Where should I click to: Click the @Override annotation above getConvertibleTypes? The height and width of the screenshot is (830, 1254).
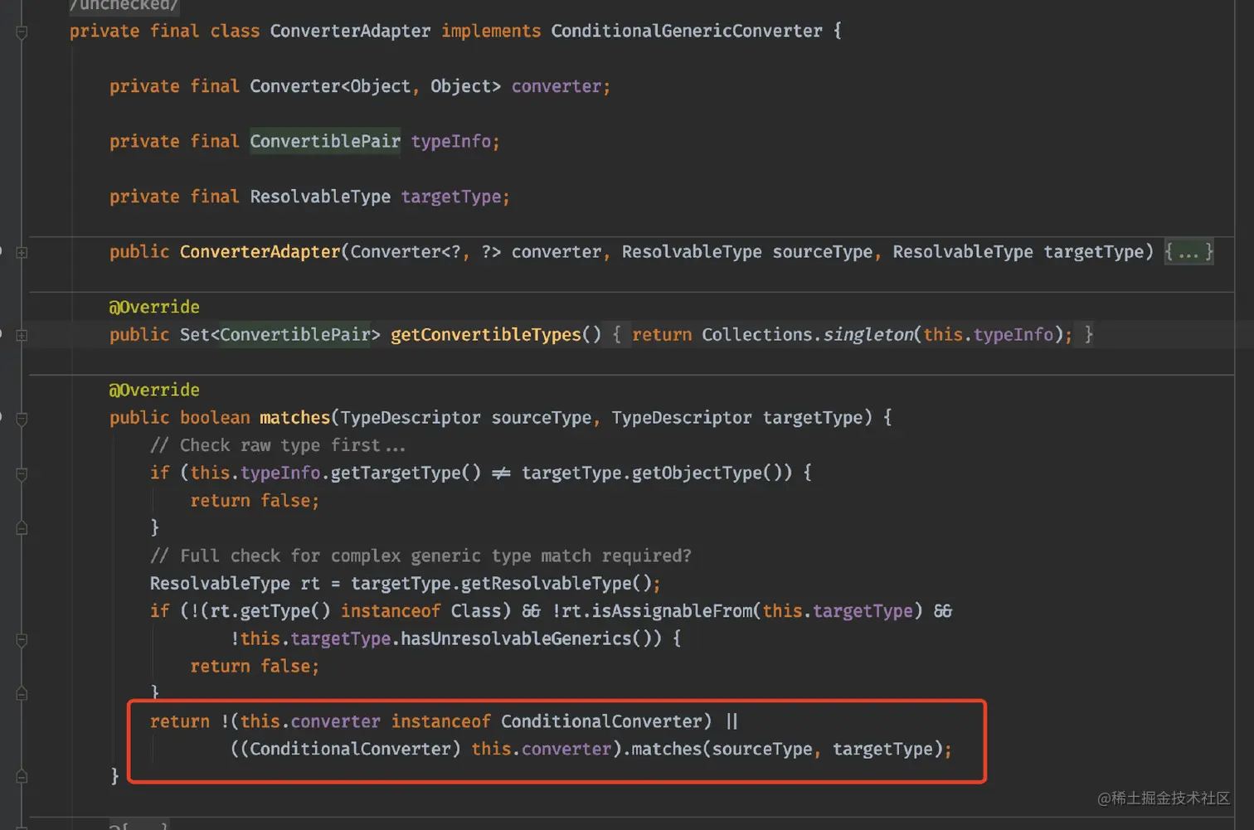pyautogui.click(x=154, y=308)
